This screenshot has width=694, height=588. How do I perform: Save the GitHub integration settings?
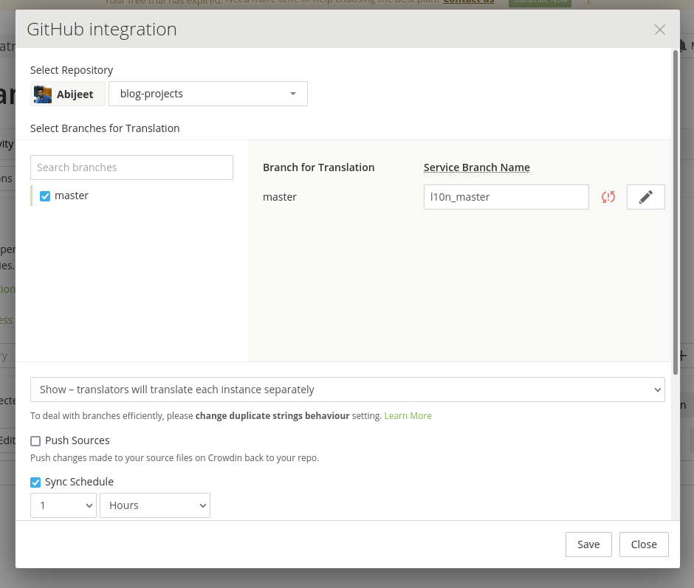pos(588,544)
